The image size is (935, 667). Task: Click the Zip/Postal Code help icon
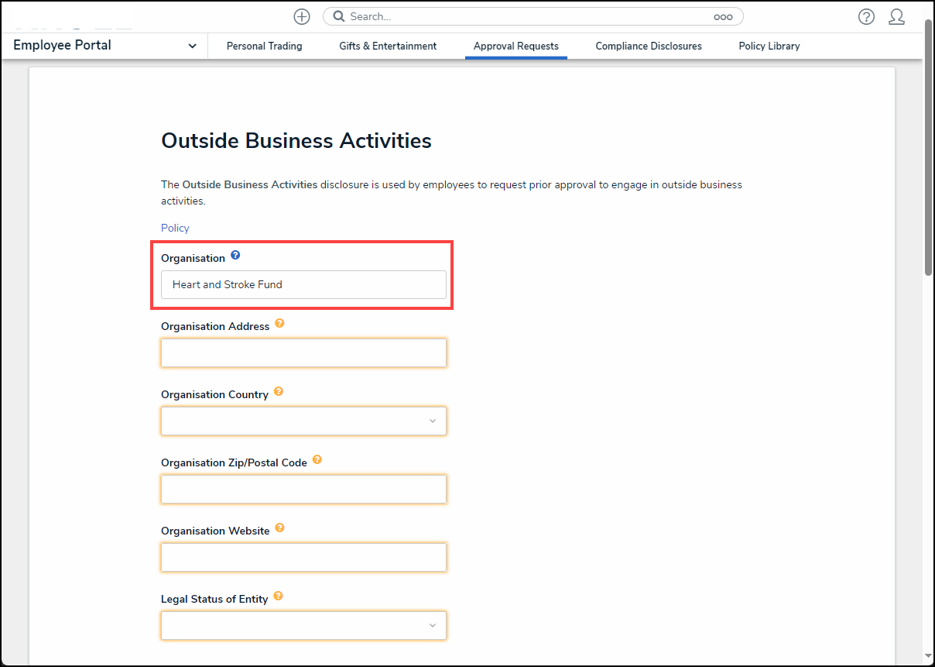click(317, 460)
